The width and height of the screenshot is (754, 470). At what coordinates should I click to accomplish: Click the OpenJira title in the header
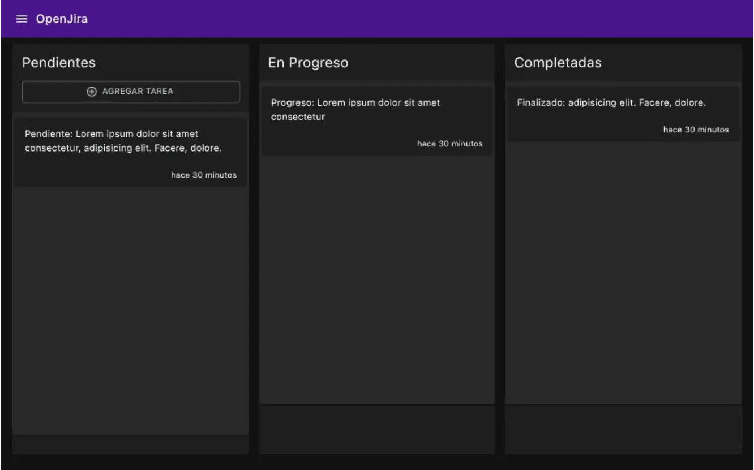pos(62,19)
